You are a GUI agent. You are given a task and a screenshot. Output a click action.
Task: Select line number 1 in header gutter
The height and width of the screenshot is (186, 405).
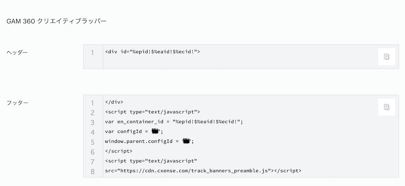pos(92,53)
